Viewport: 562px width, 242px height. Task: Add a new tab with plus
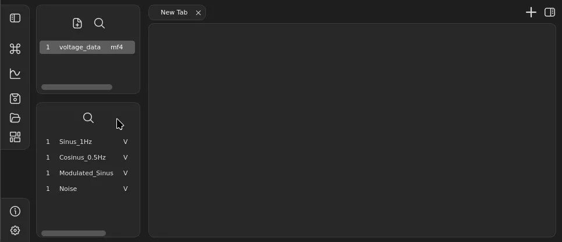coord(531,12)
